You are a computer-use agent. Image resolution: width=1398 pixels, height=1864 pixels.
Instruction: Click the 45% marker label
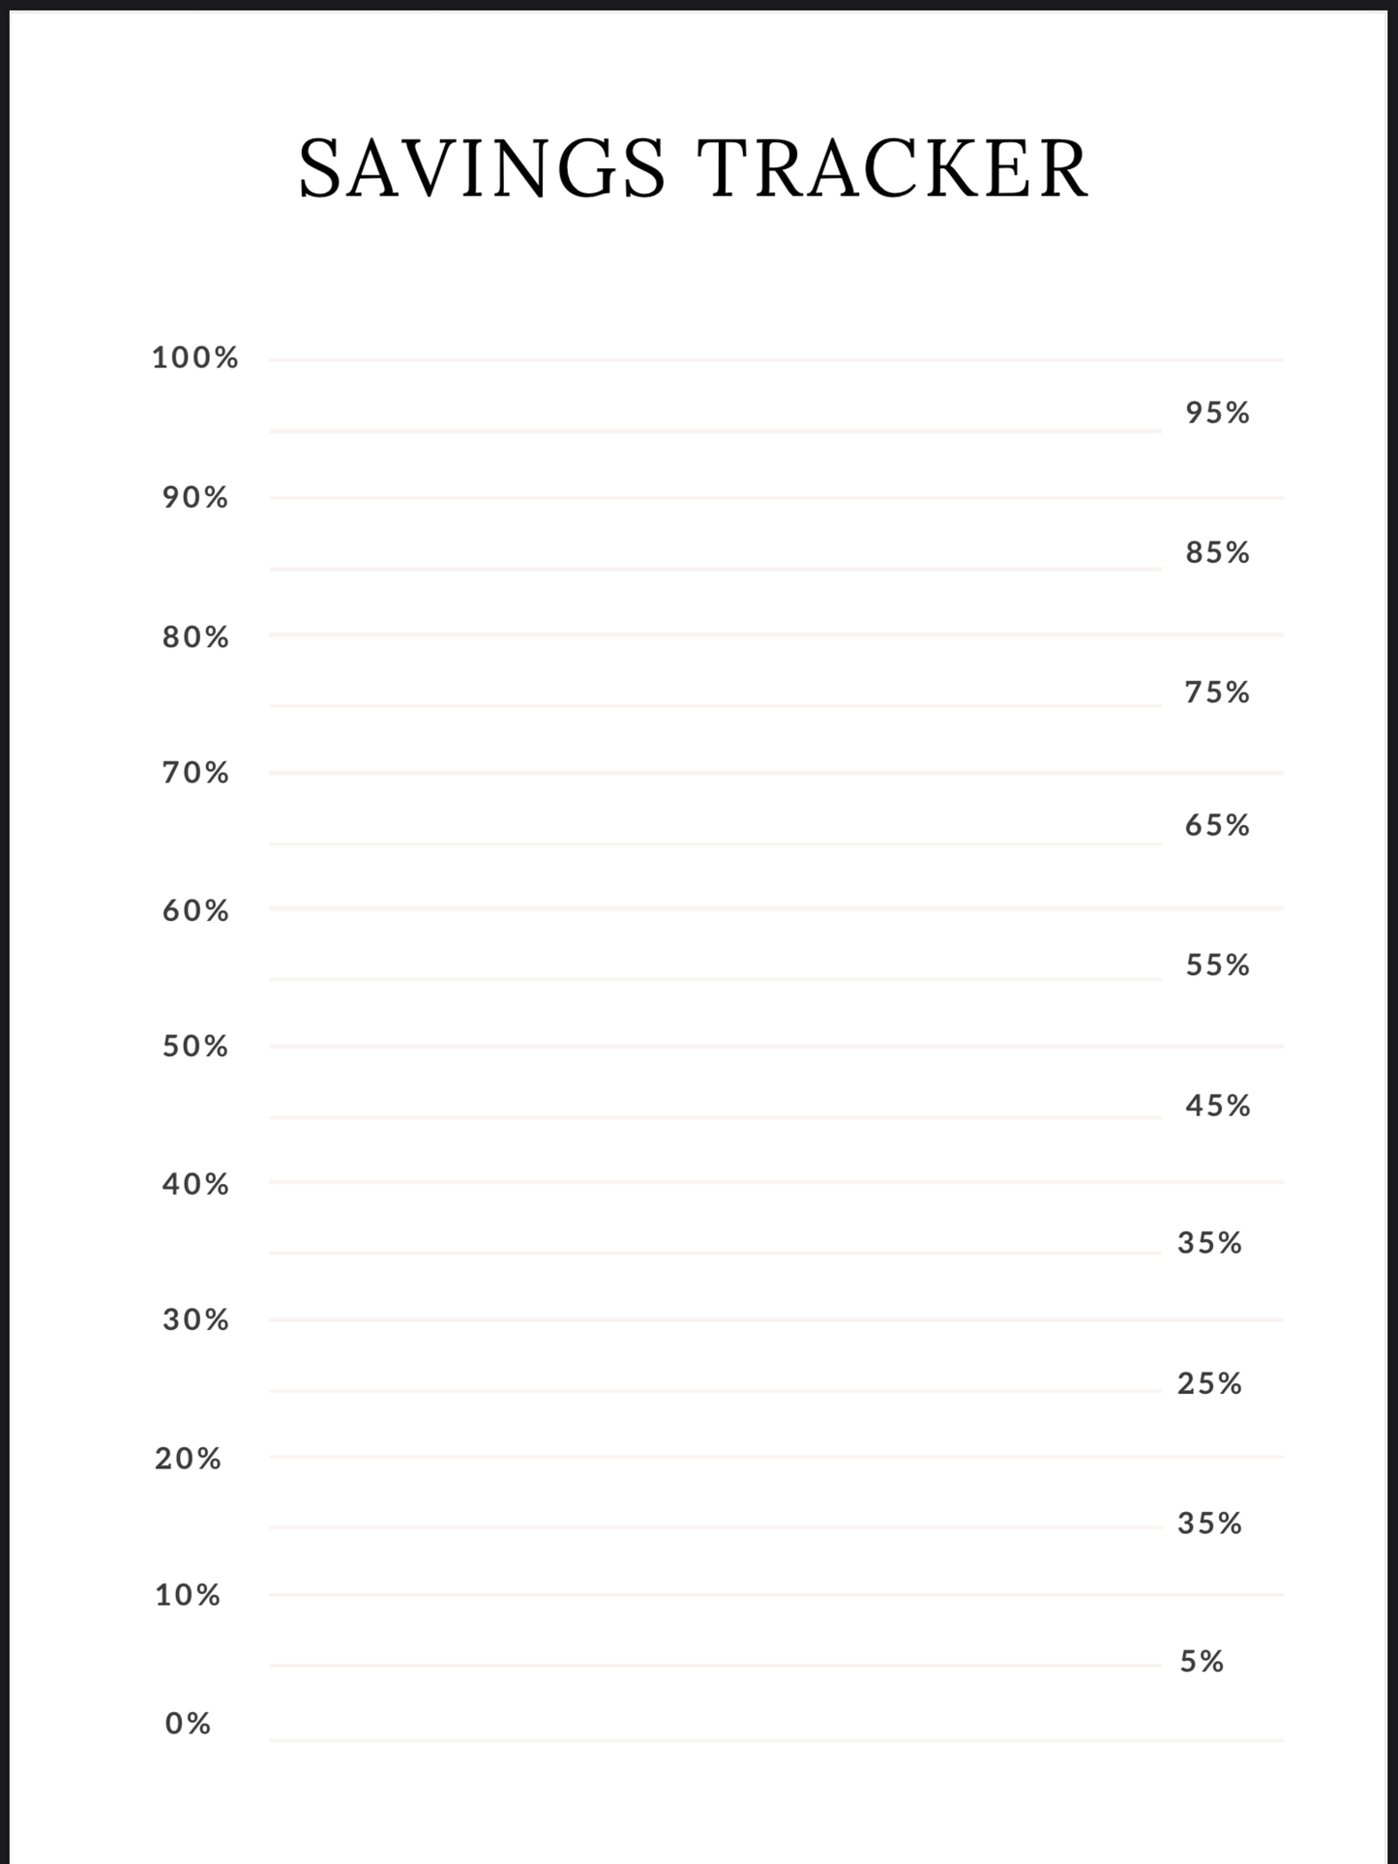[x=1217, y=1106]
